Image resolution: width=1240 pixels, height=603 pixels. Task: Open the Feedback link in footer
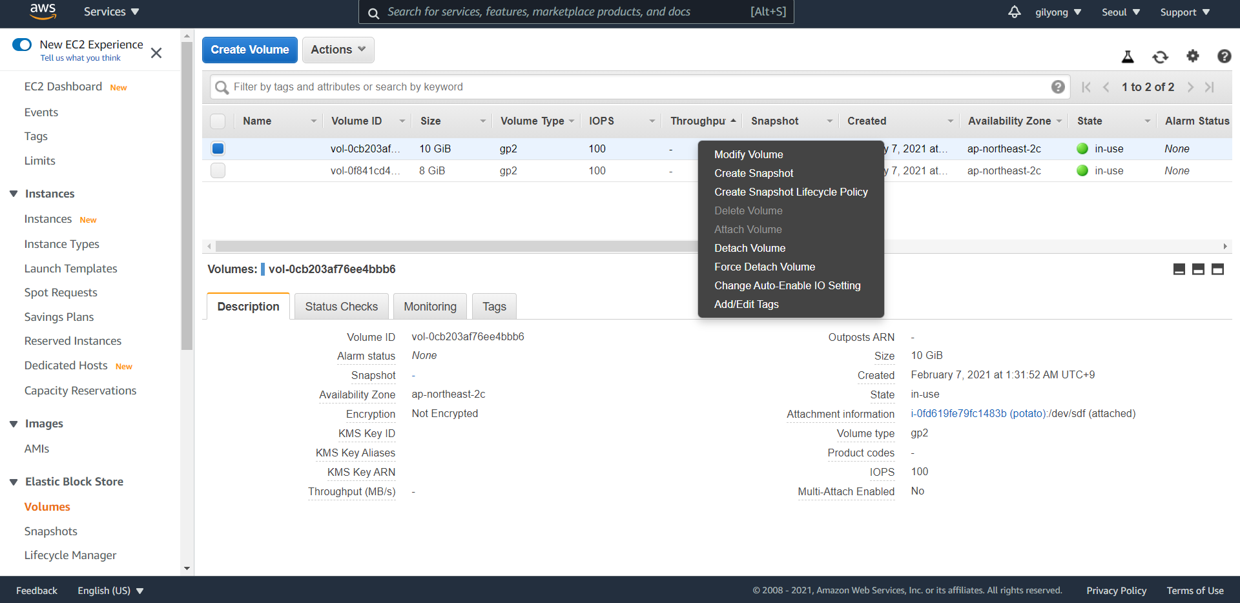click(x=37, y=591)
